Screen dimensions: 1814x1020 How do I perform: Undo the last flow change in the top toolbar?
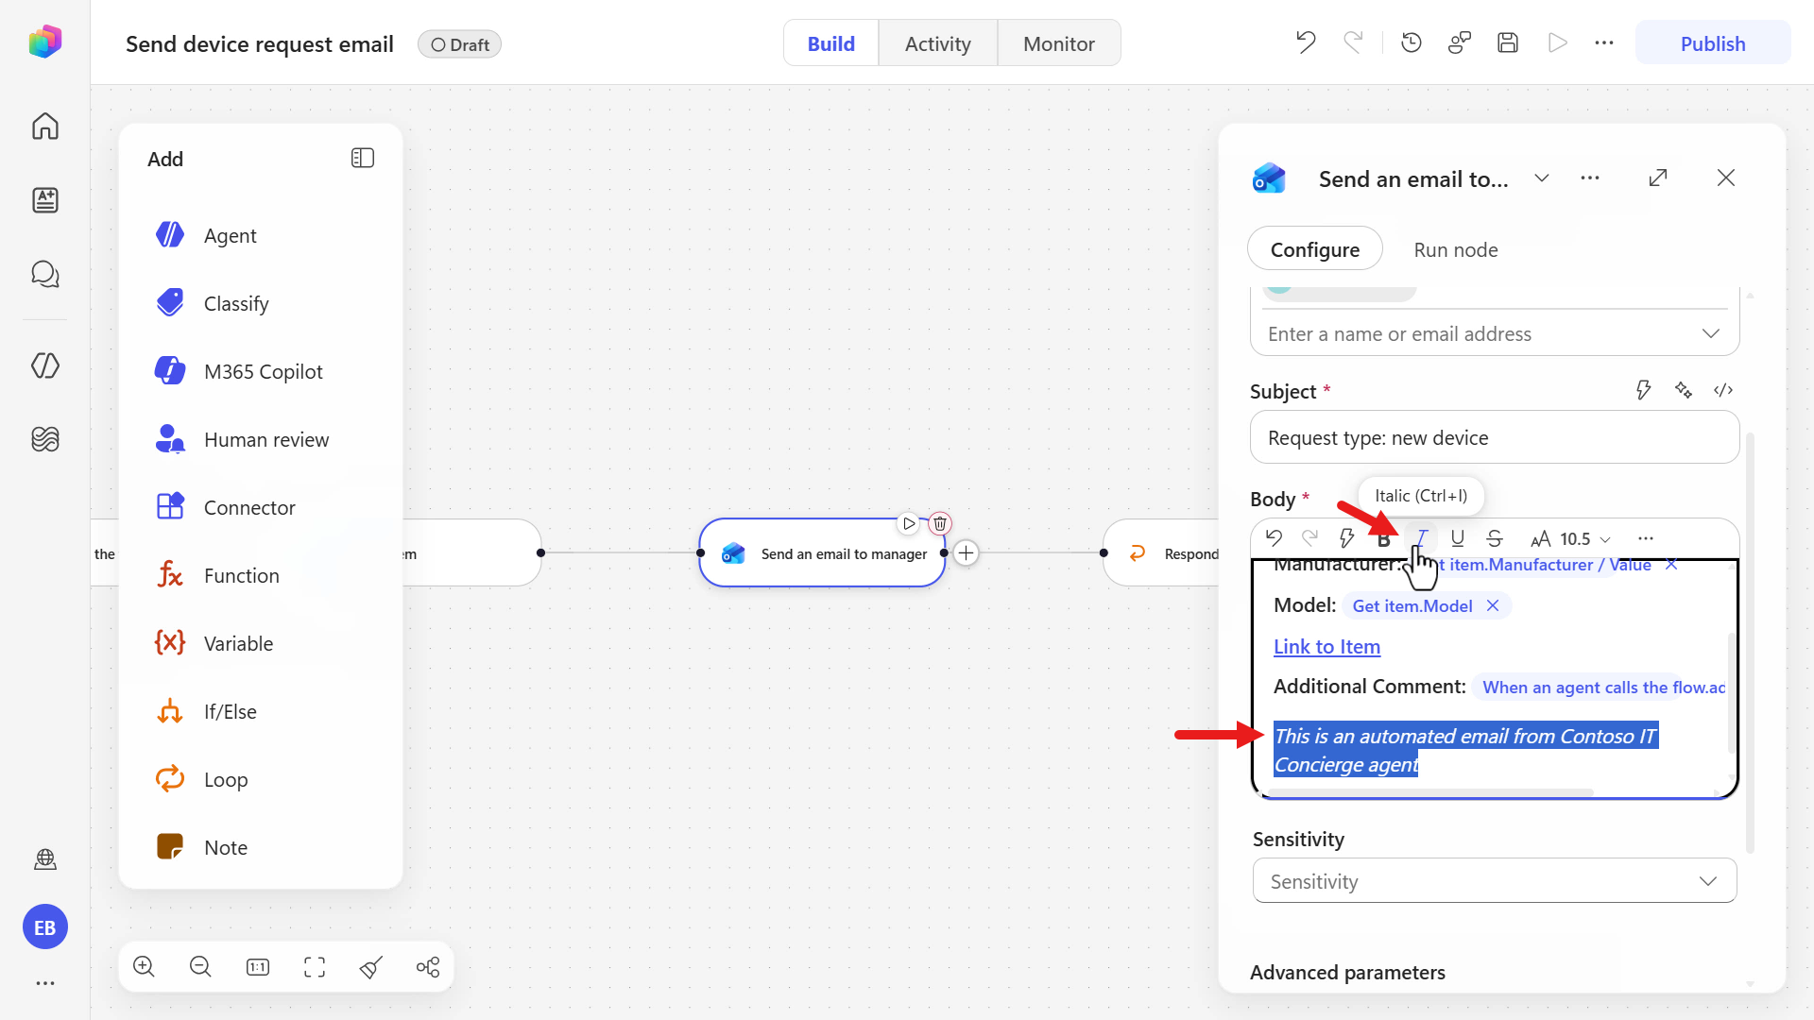[x=1306, y=42]
